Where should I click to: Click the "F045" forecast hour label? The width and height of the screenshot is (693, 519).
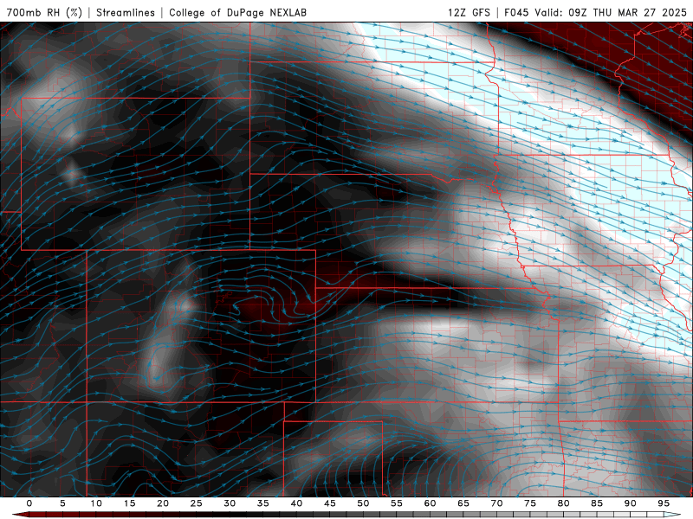tap(516, 12)
